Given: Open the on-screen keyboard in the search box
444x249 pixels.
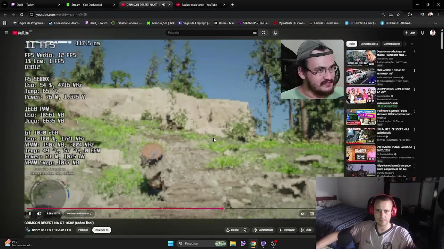Looking at the screenshot, I should 255,33.
